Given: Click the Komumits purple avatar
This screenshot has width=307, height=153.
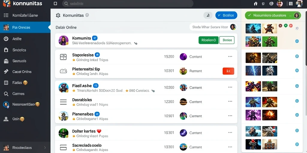Looking at the screenshot, I should point(64,40).
